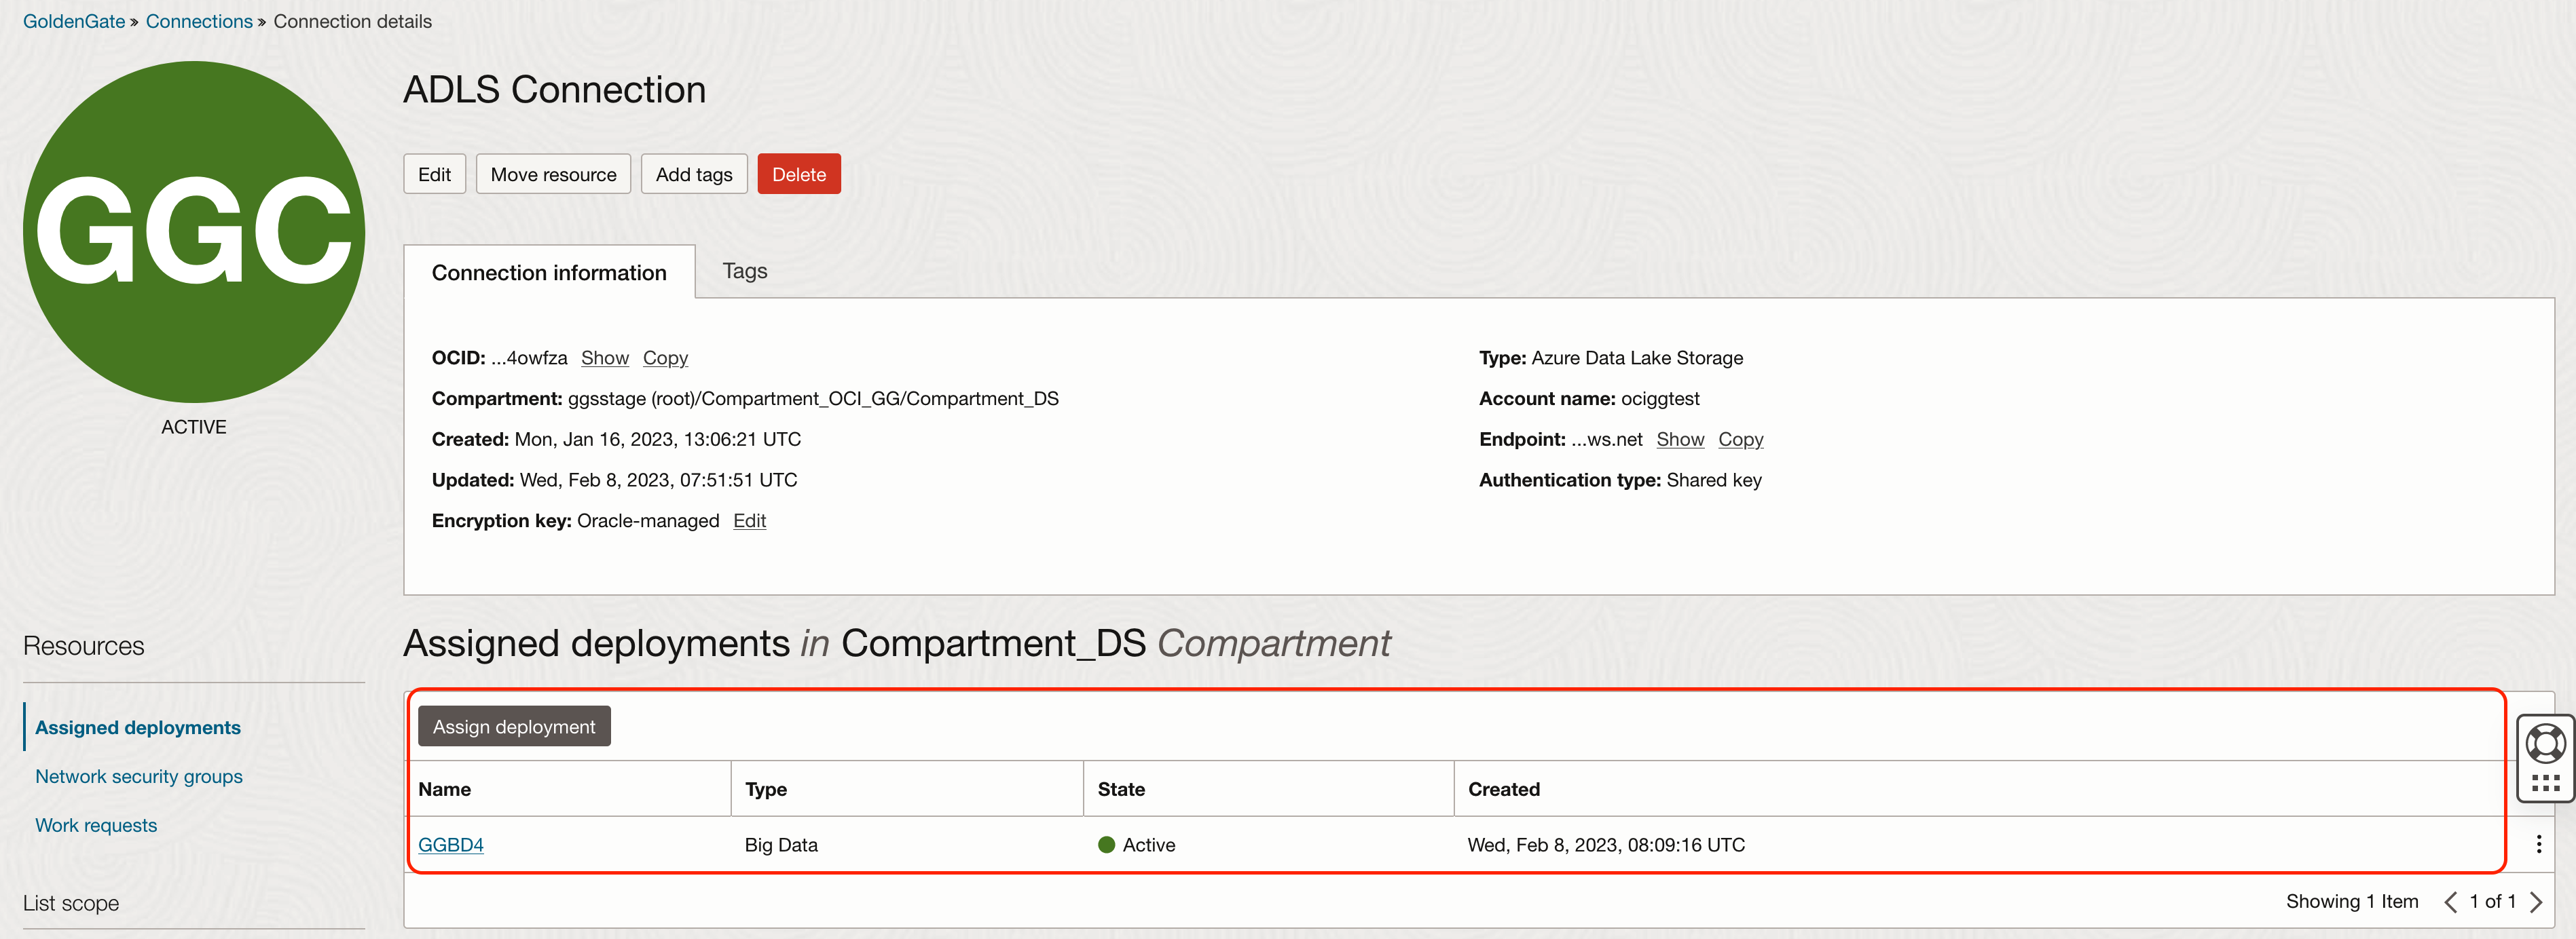This screenshot has height=939, width=2576.
Task: Navigate to Connections breadcrumb
Action: 199,21
